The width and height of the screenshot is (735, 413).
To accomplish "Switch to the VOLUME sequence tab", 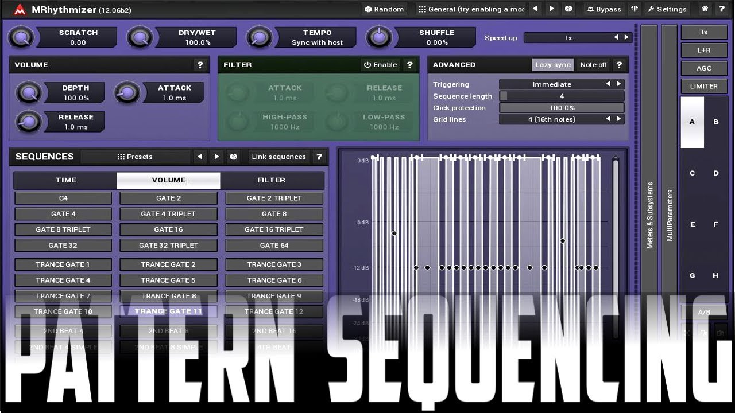I will (169, 180).
